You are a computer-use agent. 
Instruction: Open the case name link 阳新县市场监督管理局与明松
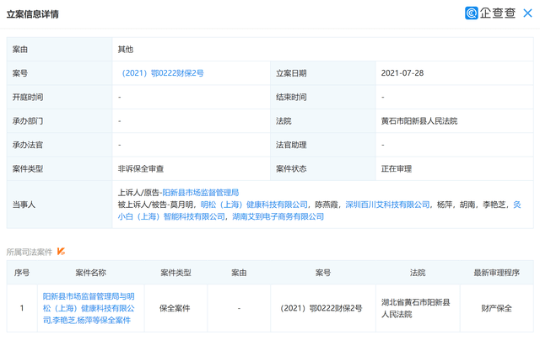pyautogui.click(x=89, y=308)
